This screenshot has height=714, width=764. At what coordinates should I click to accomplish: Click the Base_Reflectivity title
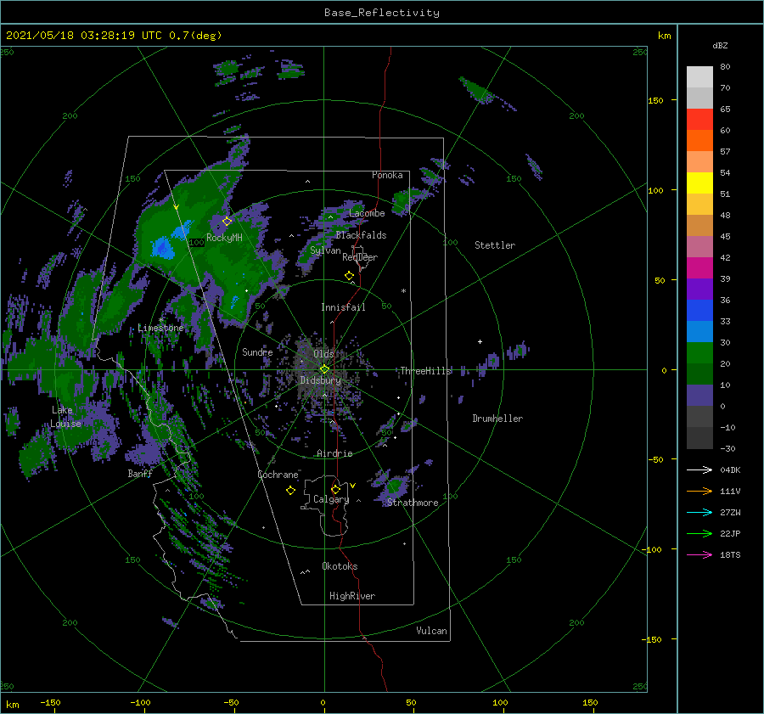(382, 13)
